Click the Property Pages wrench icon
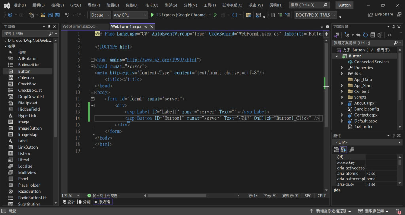405x215 pixels. coord(352,149)
